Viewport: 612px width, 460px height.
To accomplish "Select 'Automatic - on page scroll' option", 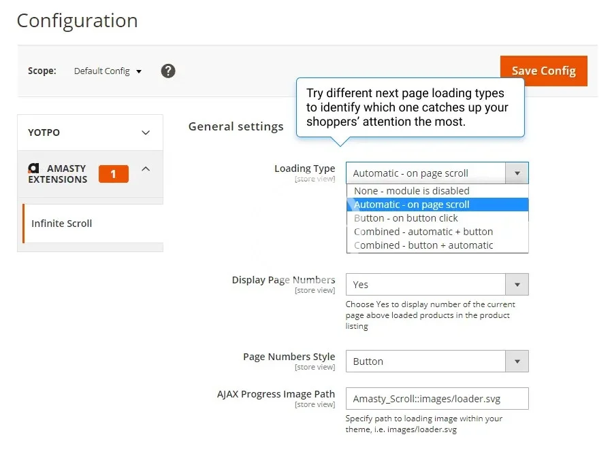I will (411, 205).
